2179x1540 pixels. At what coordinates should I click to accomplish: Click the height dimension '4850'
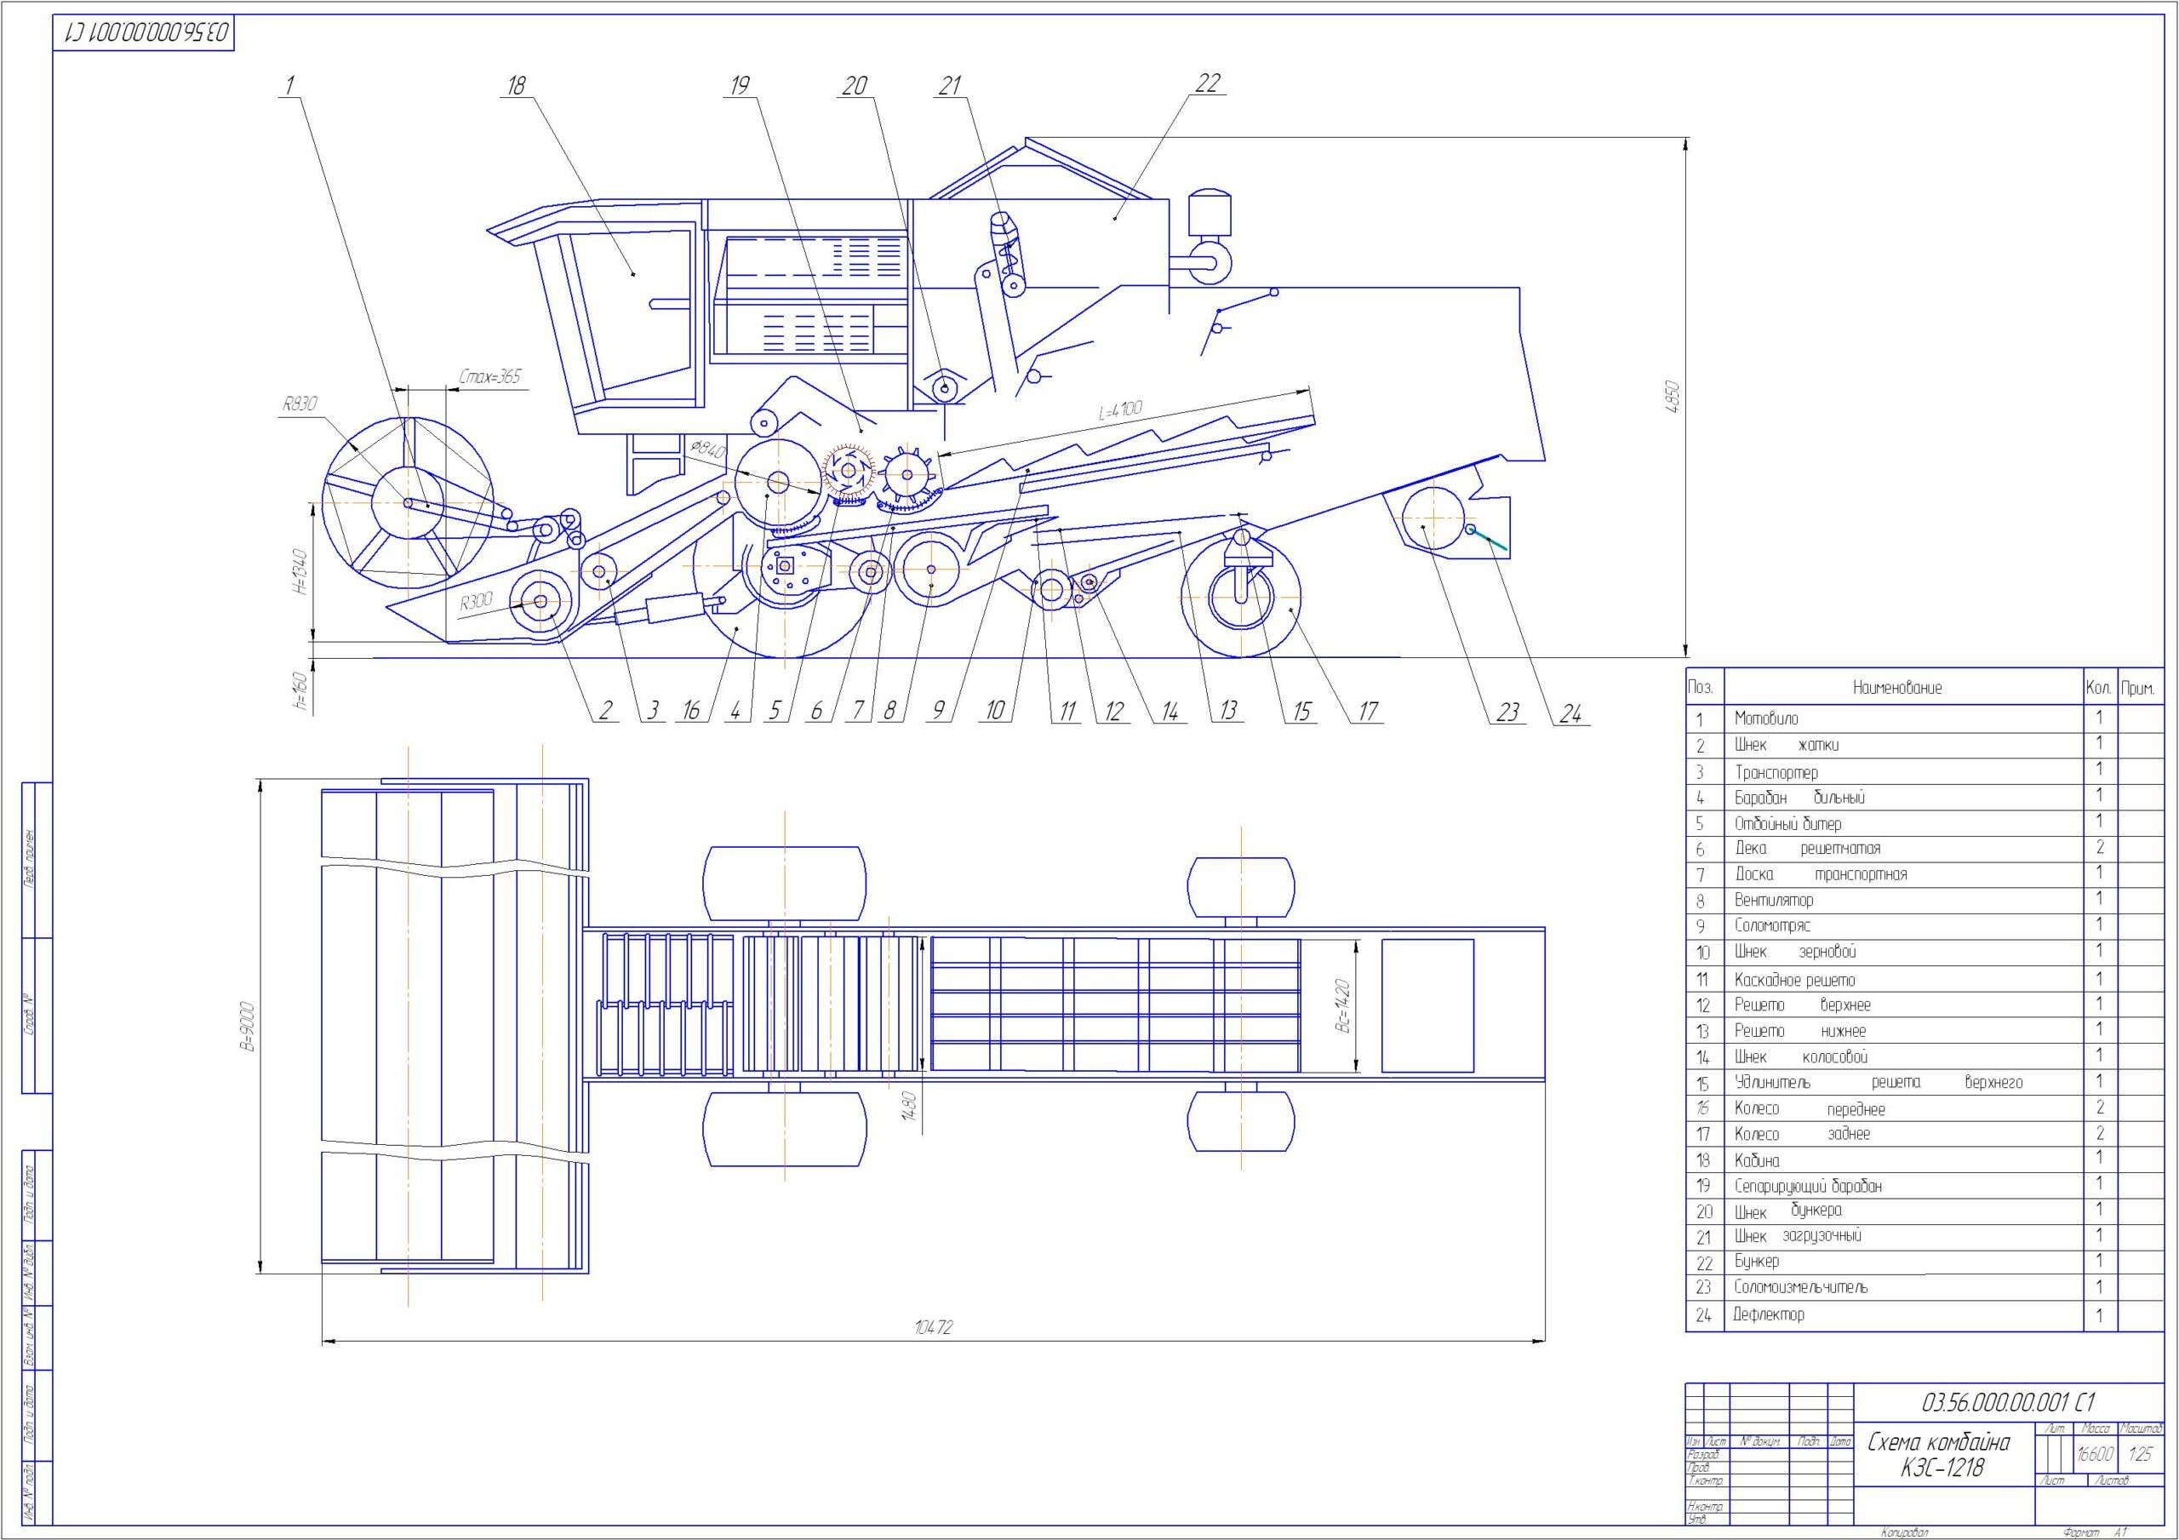pyautogui.click(x=1673, y=396)
